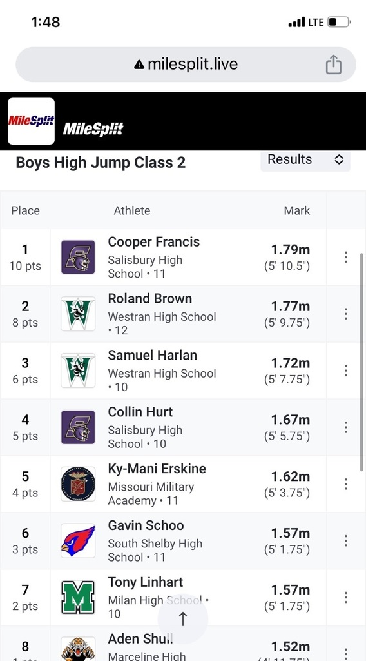
Task: Click Missouri Military Academy team logo
Action: 78,484
